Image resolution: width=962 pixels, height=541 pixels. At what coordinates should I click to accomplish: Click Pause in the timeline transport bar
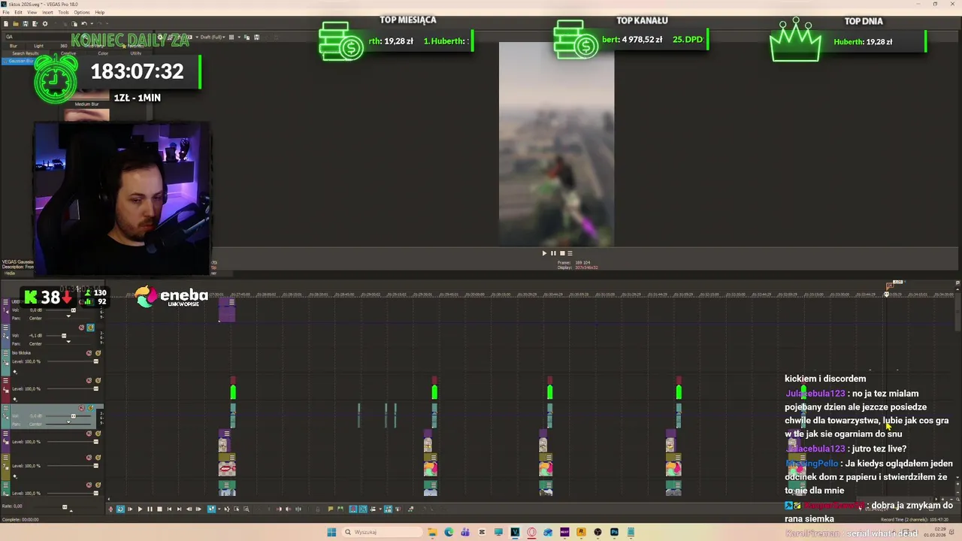click(150, 509)
